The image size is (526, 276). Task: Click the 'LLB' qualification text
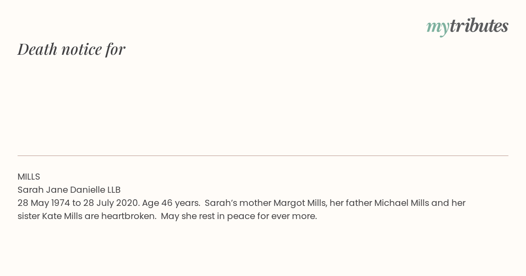114,190
